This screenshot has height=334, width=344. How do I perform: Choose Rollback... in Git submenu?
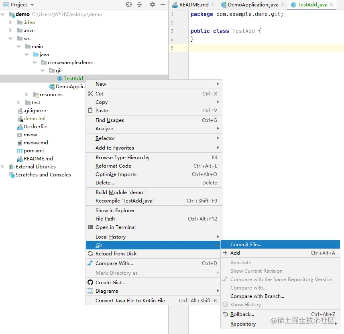pos(280,314)
